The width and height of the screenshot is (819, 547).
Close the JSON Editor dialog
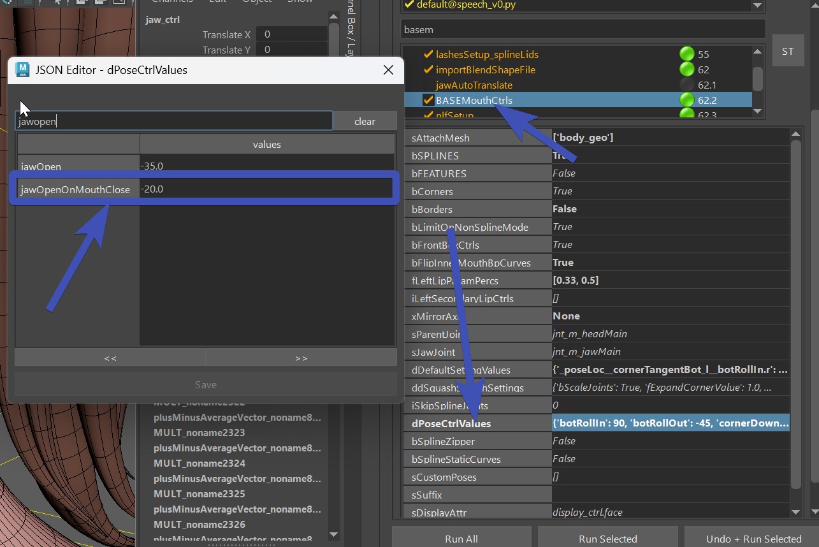388,70
